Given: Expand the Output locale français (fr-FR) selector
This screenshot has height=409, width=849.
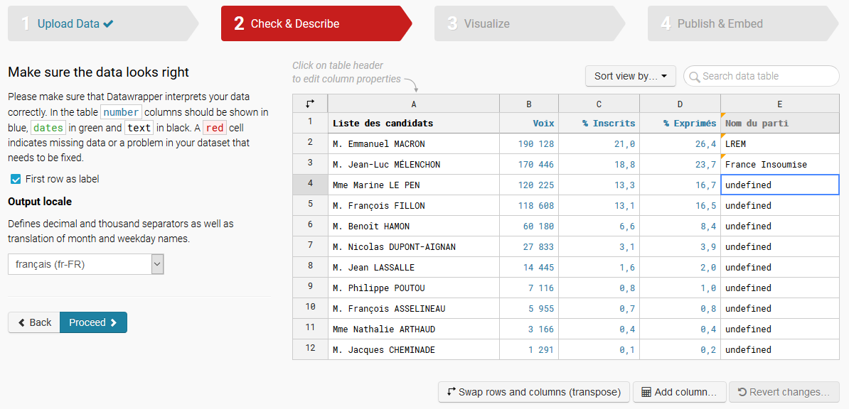Looking at the screenshot, I should (x=85, y=265).
